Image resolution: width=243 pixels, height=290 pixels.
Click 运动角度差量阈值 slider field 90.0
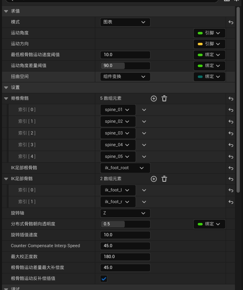[x=125, y=66]
